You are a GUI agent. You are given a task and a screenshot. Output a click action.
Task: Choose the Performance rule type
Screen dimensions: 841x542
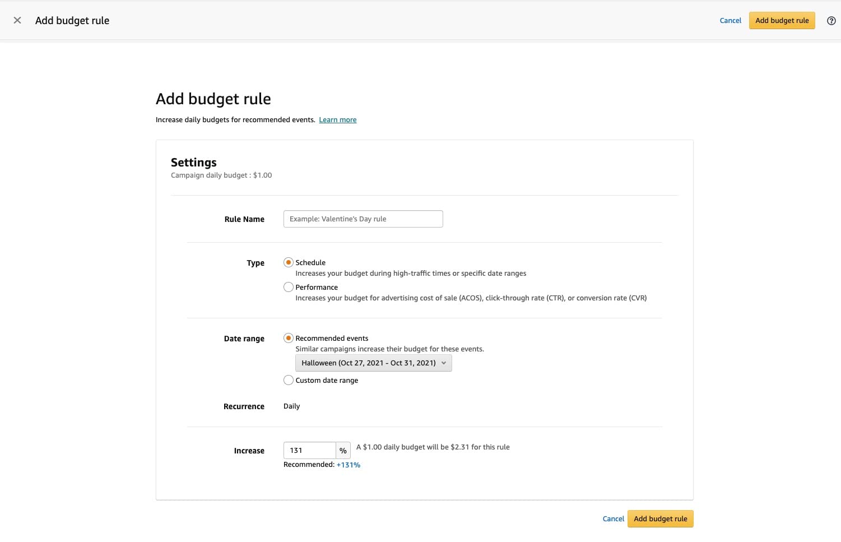(x=289, y=287)
